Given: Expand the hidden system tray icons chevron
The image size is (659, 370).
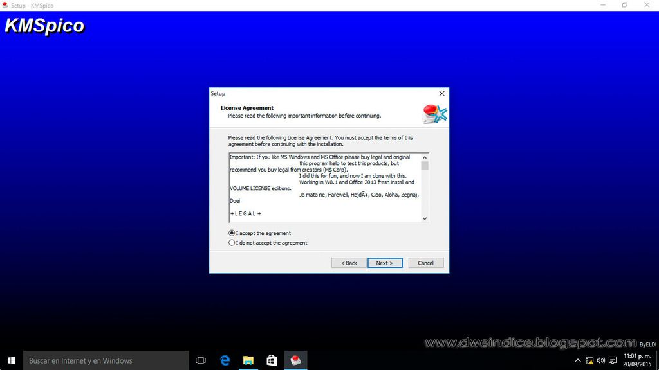Looking at the screenshot, I should pos(578,360).
